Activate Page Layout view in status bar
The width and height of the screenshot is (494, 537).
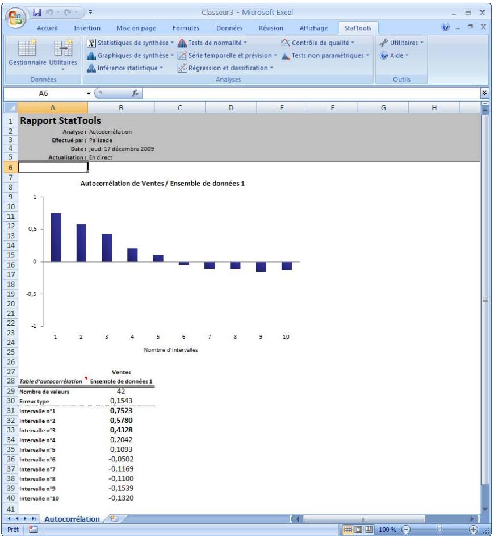click(x=359, y=529)
